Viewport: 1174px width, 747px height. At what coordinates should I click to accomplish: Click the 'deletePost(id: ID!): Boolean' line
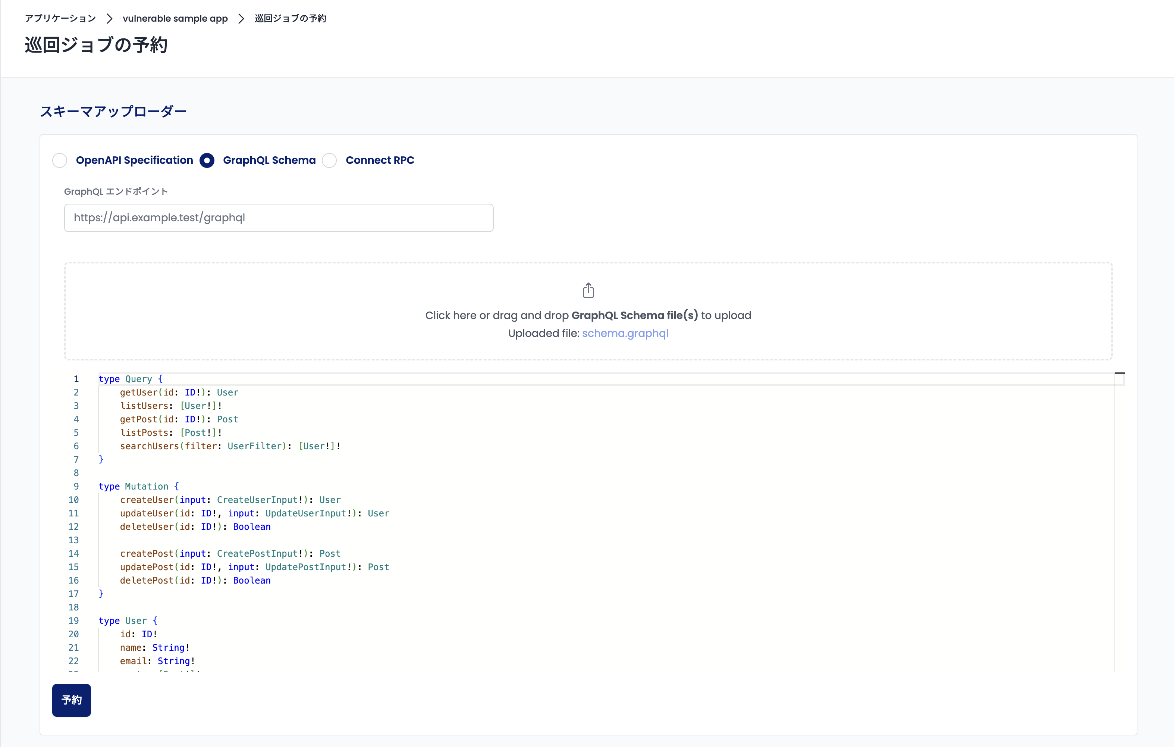(x=195, y=581)
